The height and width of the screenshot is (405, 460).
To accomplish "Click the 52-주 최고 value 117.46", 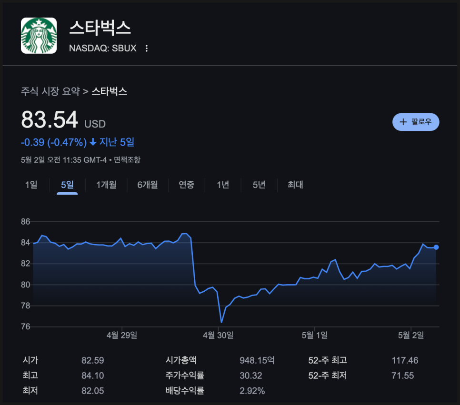I will [x=405, y=360].
